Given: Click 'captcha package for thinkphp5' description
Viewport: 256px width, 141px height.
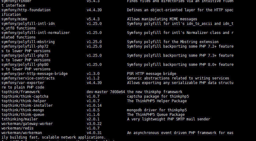Looking at the screenshot, I should coord(158,96).
